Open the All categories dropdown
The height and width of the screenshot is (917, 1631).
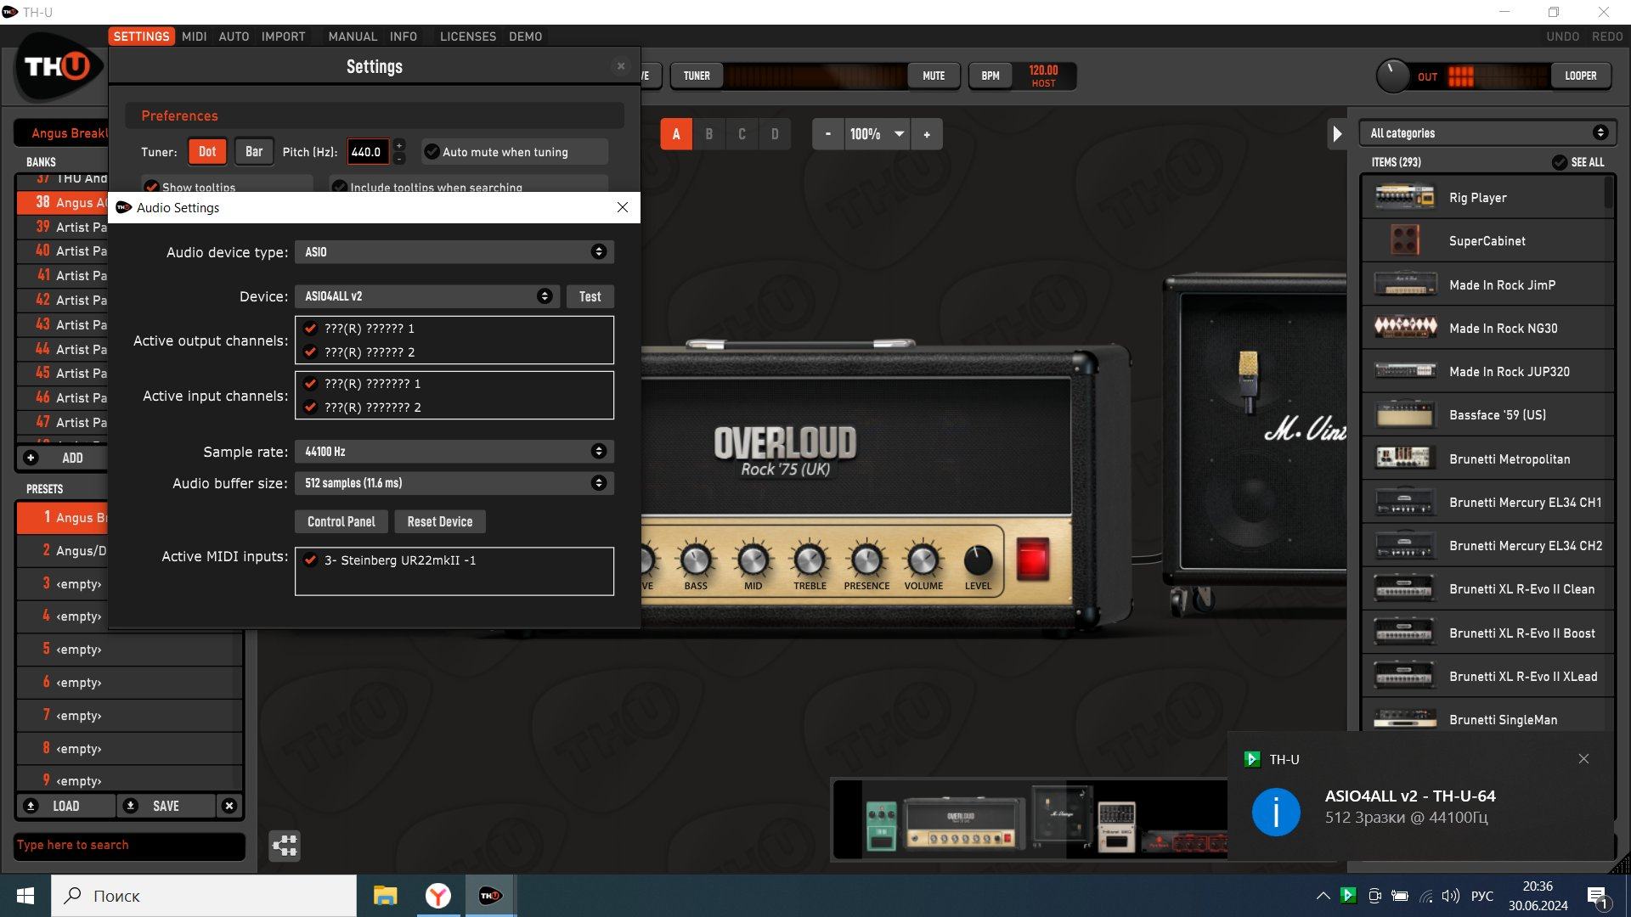pos(1487,133)
